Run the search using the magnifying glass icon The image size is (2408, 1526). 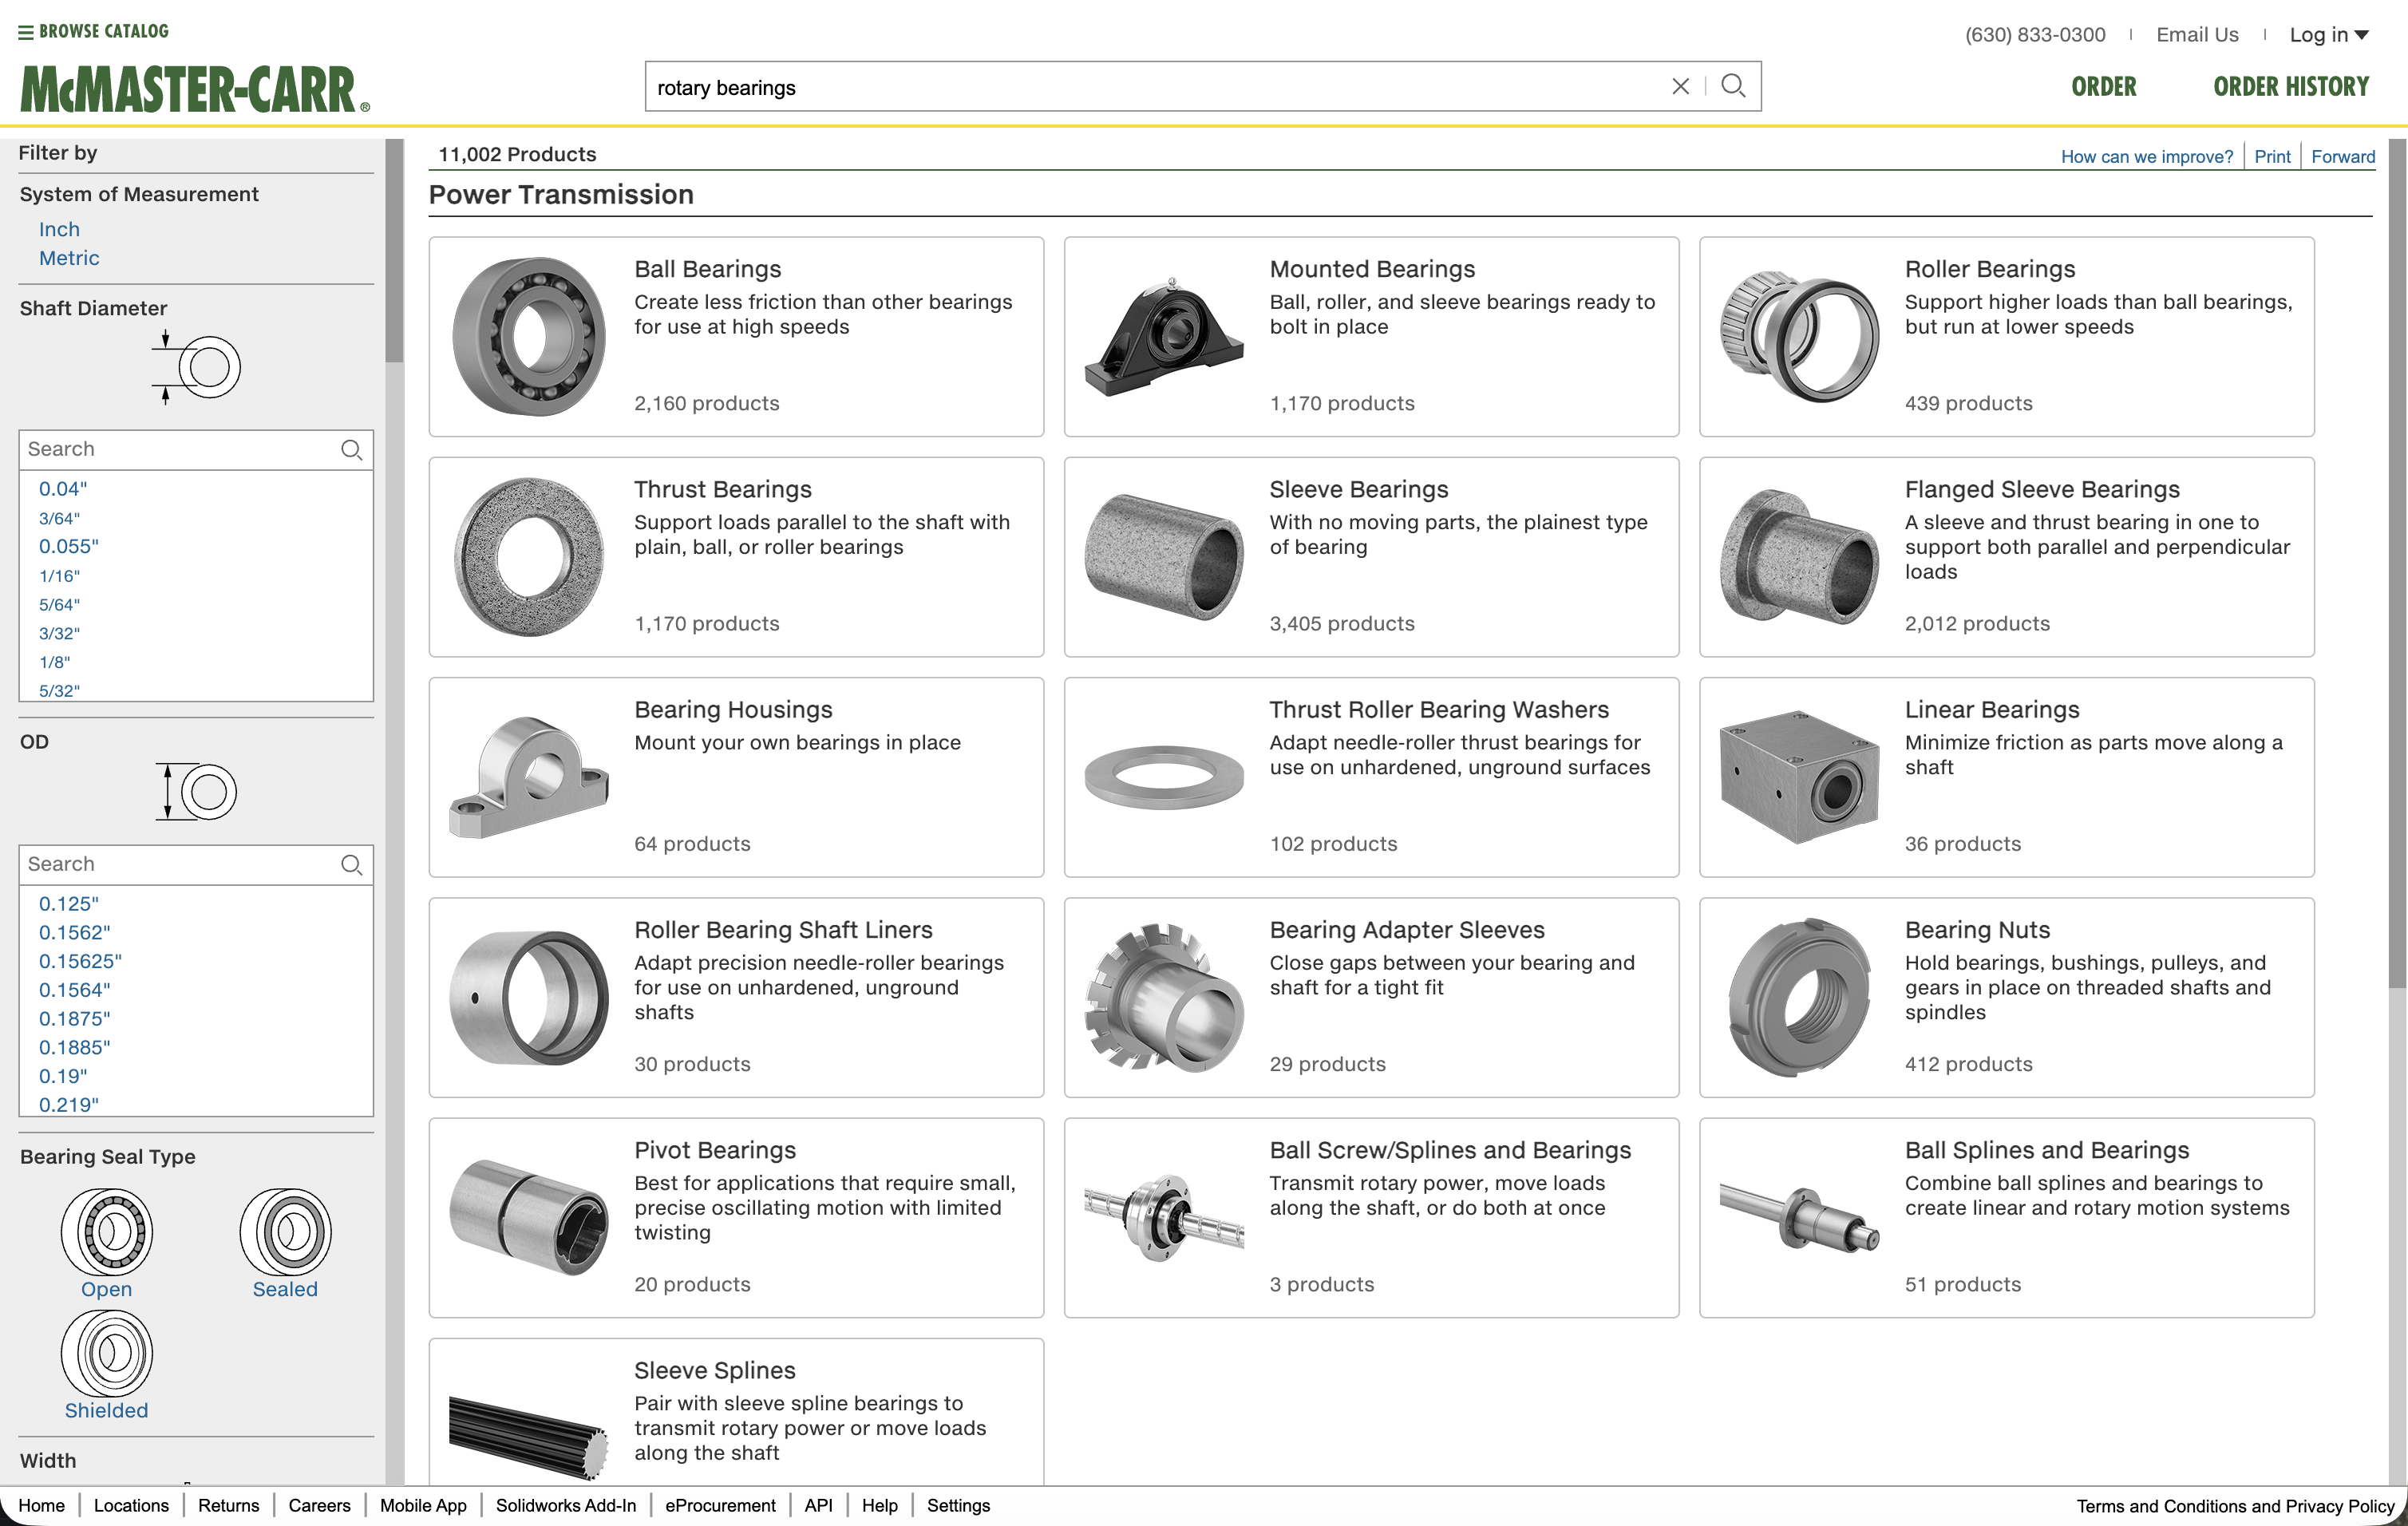(x=1734, y=86)
